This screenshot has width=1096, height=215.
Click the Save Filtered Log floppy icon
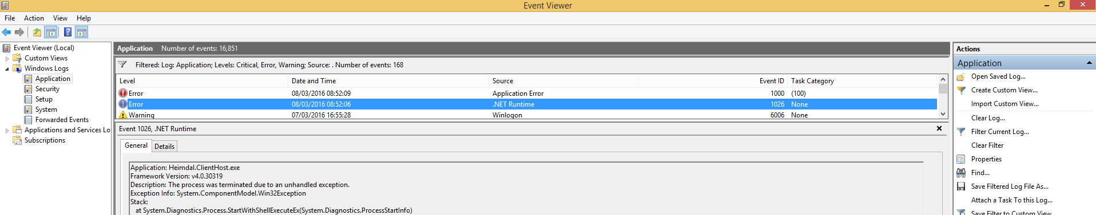(x=961, y=186)
